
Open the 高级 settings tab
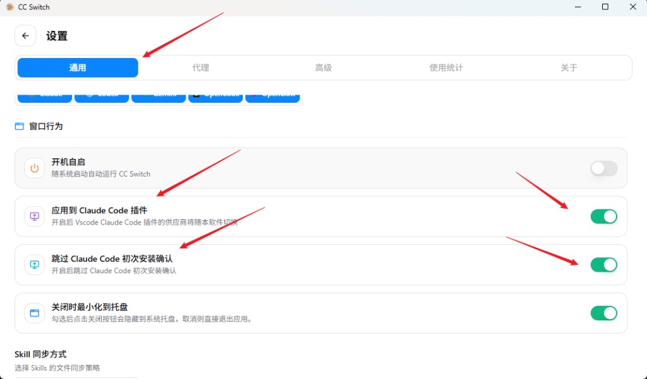[x=323, y=68]
